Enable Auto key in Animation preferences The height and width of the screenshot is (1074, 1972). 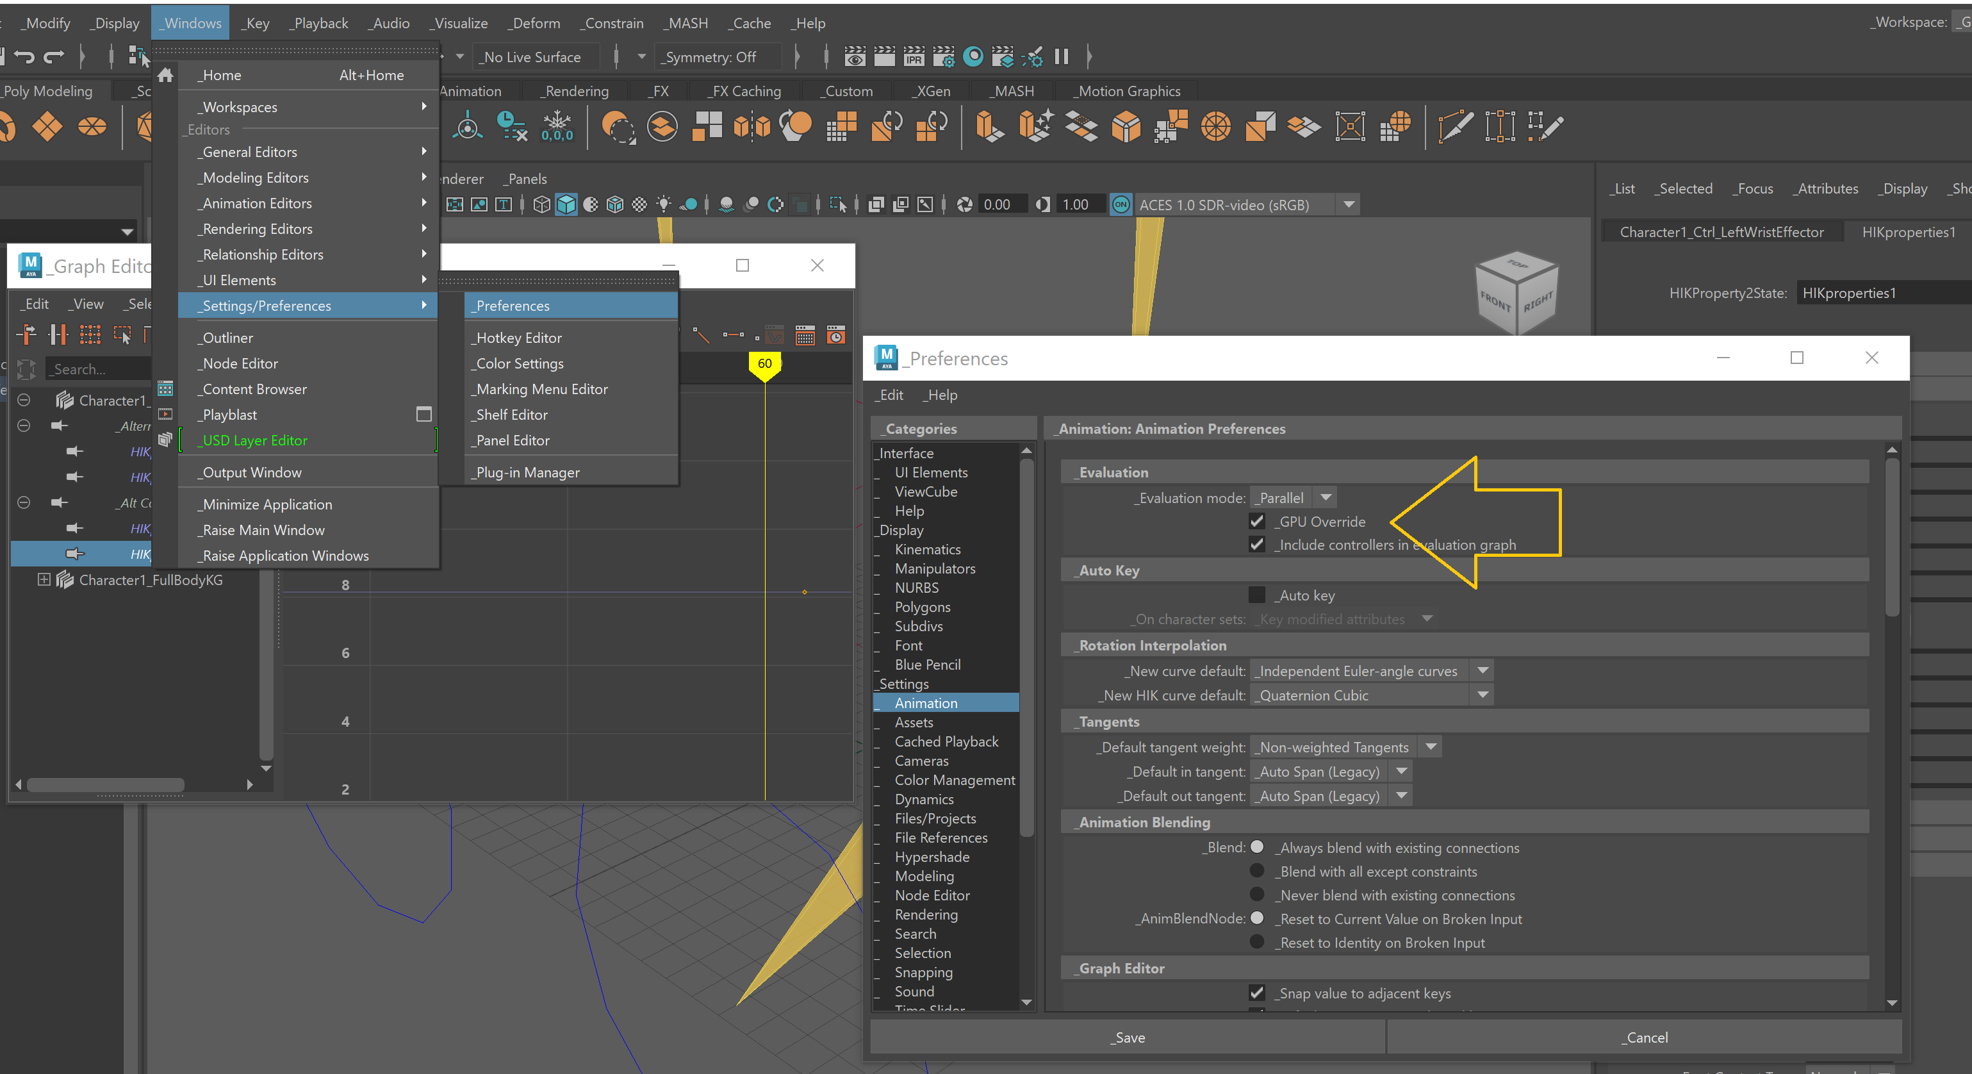click(1256, 595)
